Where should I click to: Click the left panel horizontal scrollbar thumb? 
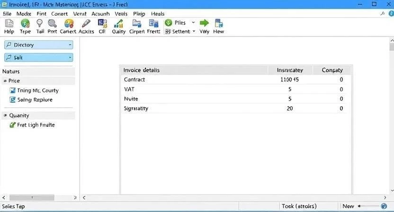[x=32, y=198]
